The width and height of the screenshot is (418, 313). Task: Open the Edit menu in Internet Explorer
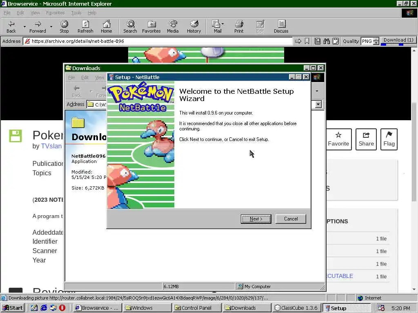pos(20,13)
